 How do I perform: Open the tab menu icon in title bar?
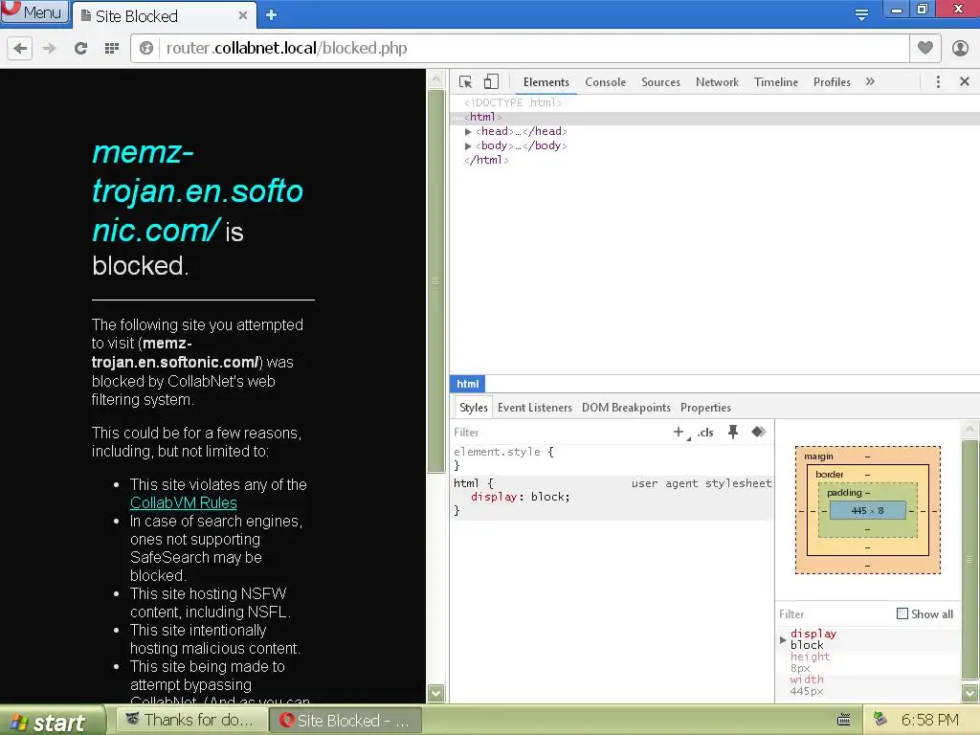(x=861, y=14)
